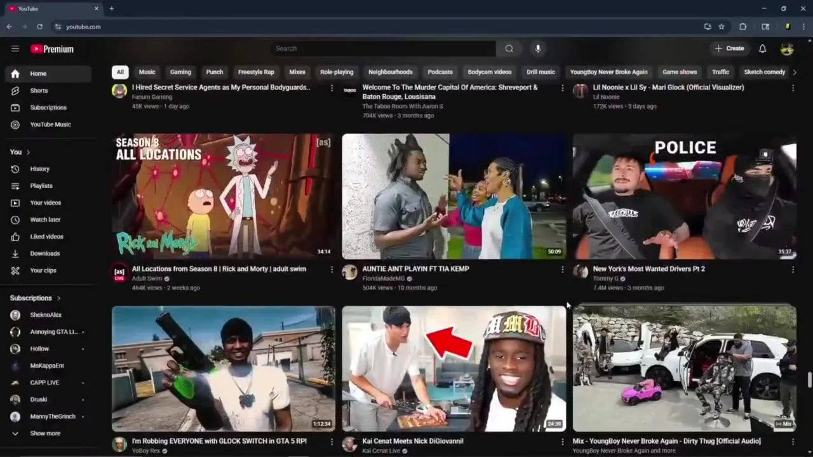Select the Gaming filter chip
Screen dimensions: 813x457
(x=180, y=72)
